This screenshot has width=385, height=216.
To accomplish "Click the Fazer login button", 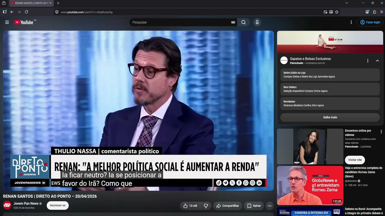I will 370,22.
